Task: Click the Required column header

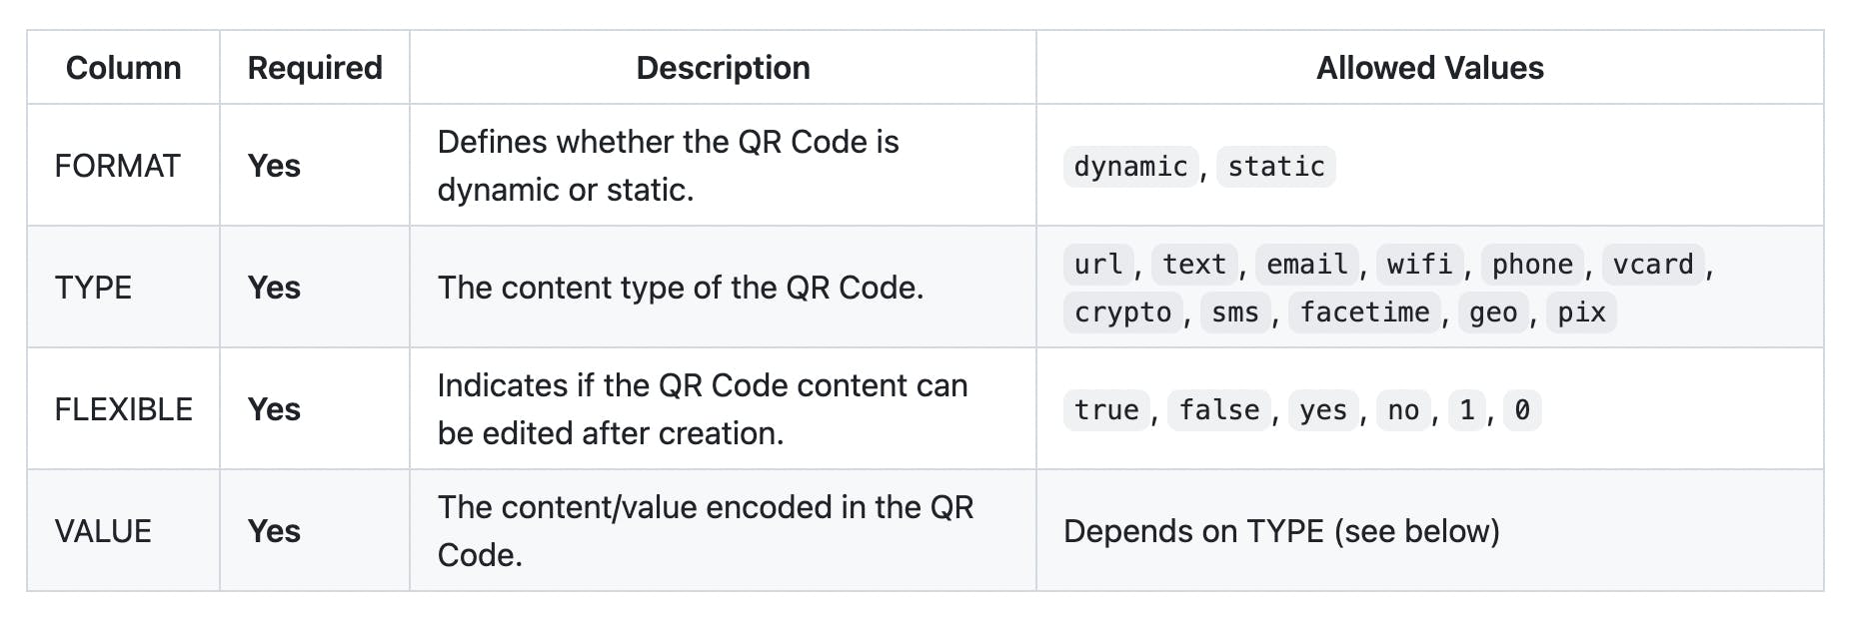Action: [315, 68]
